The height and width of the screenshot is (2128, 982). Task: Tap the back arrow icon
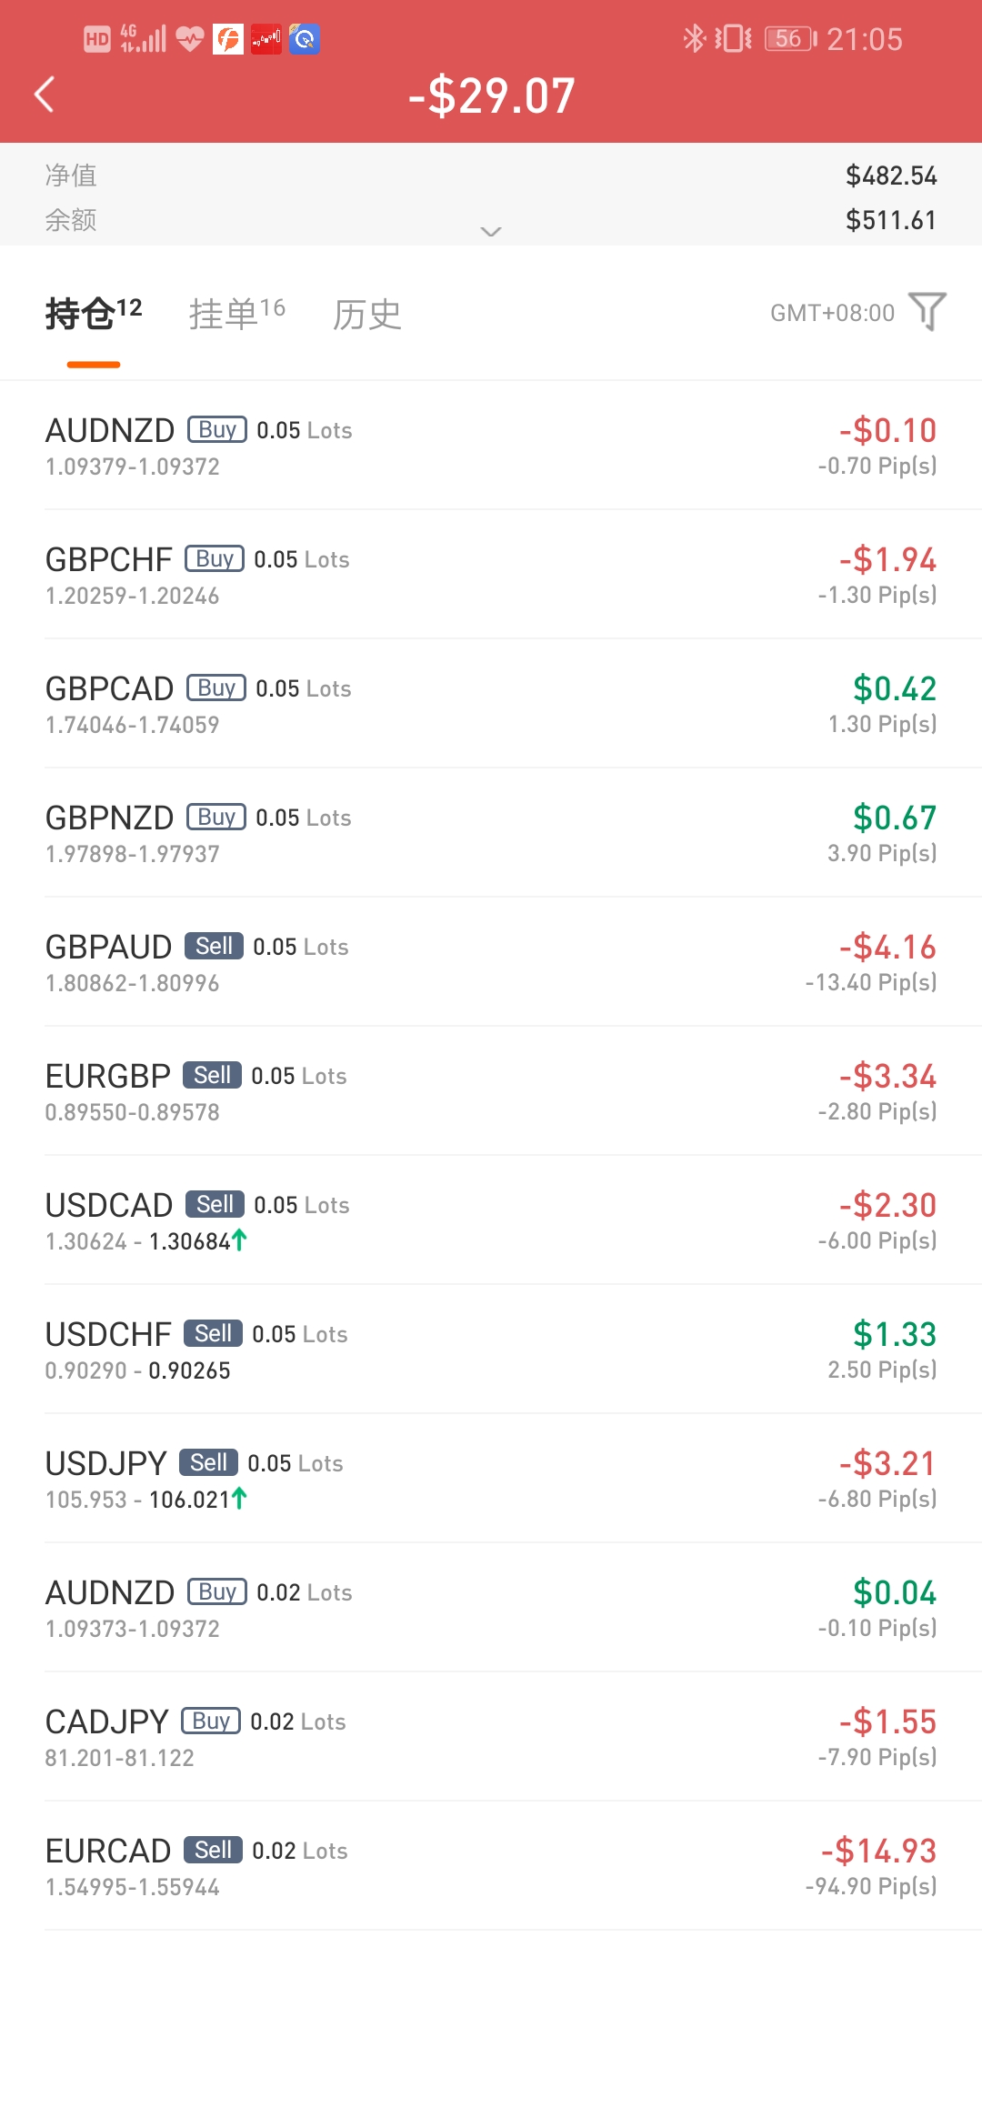tap(44, 94)
